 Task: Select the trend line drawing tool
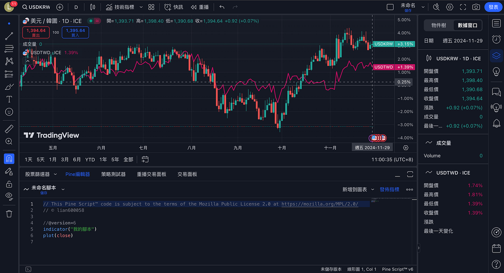(9, 36)
